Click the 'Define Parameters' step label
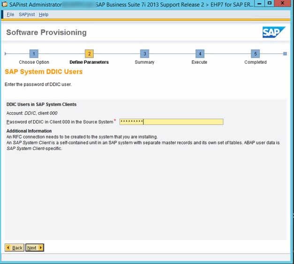Screen dimensions: 294x264 (x=89, y=62)
